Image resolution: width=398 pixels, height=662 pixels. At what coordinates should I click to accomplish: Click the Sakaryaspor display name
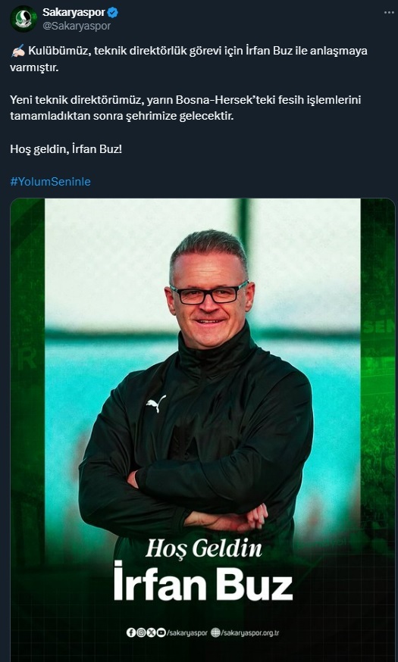point(74,13)
